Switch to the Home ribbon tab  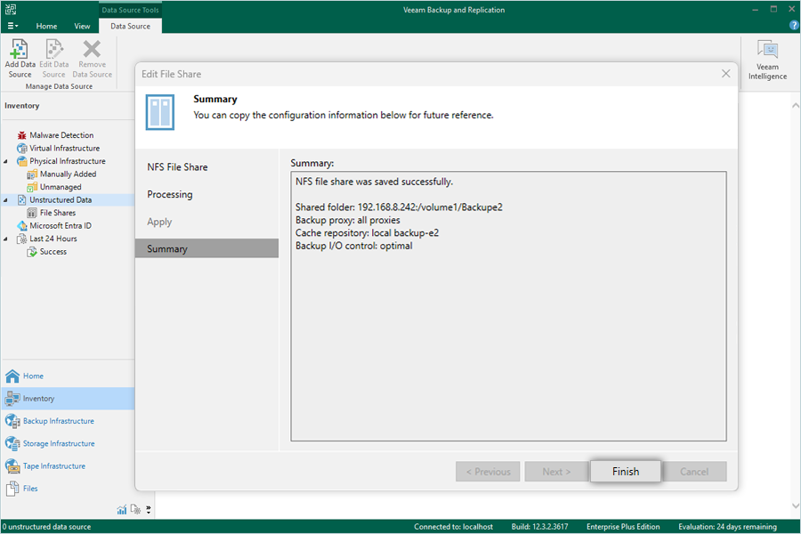[46, 26]
